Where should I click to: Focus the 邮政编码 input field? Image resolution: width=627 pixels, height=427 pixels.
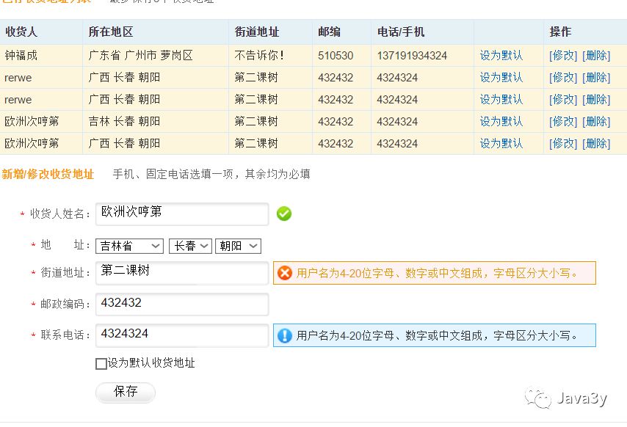(182, 304)
